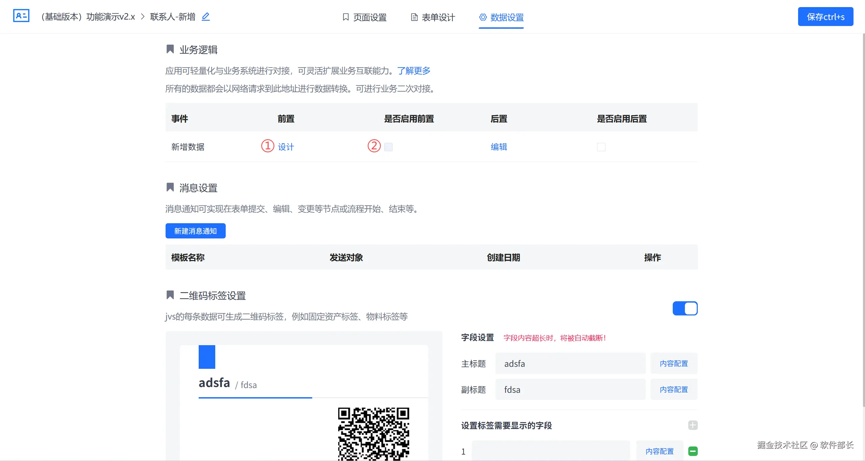Viewport: 865px width, 461px height.
Task: Click the breadcrumb chevron arrow after 功能演示v2.x
Action: click(143, 17)
